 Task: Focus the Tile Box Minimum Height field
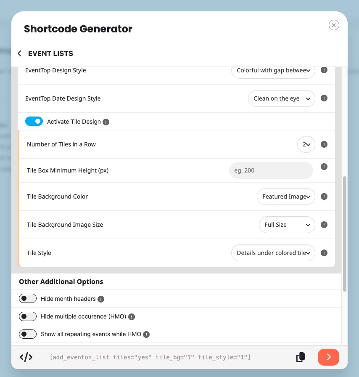tap(271, 170)
